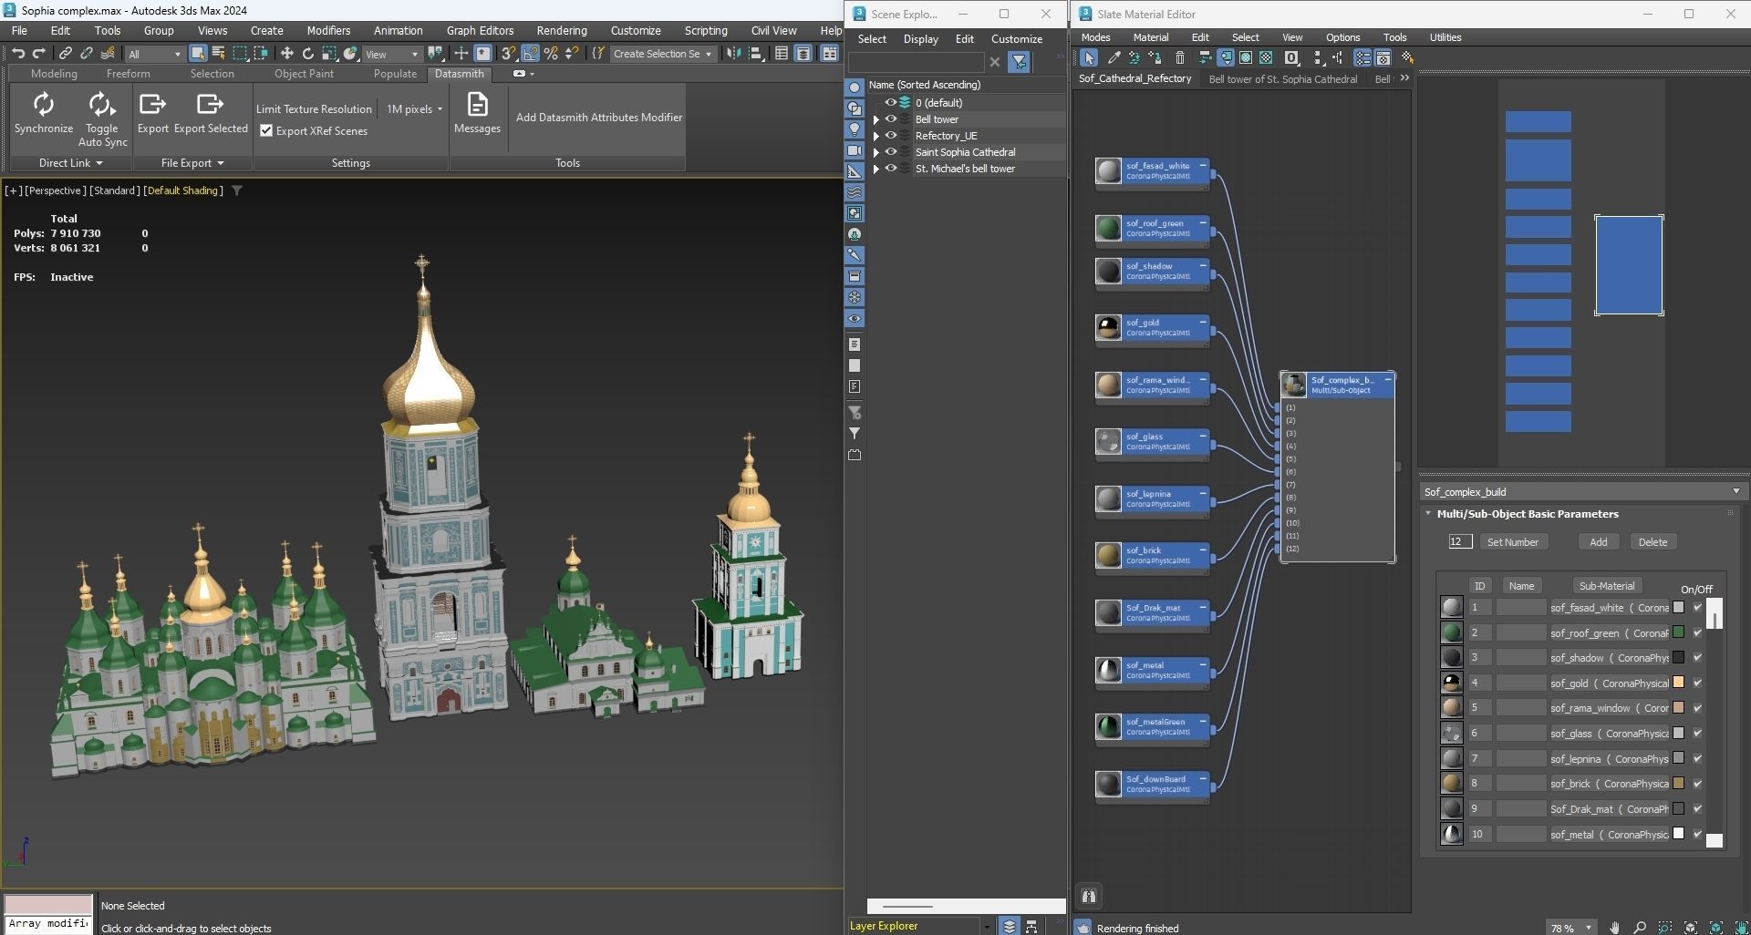Select the eyedropper pick material tool
Screen dimensions: 1751x935
pos(1114,57)
